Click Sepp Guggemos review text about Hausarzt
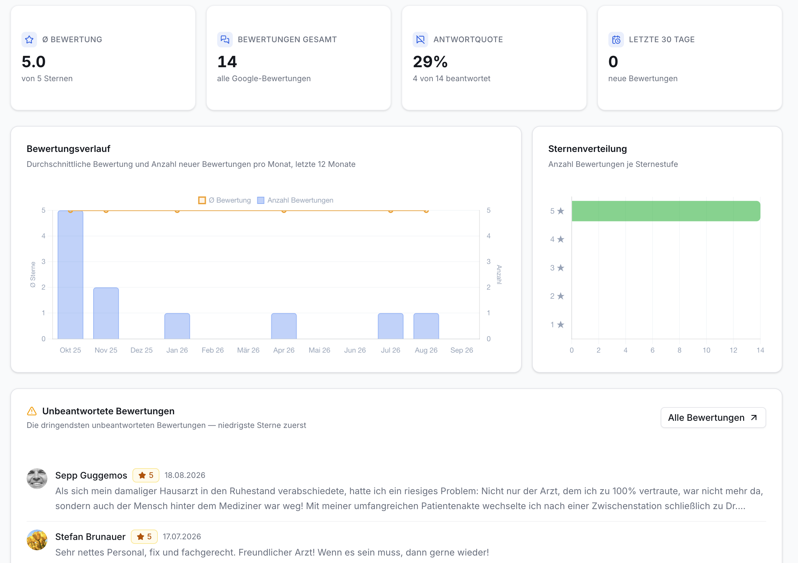 point(409,498)
